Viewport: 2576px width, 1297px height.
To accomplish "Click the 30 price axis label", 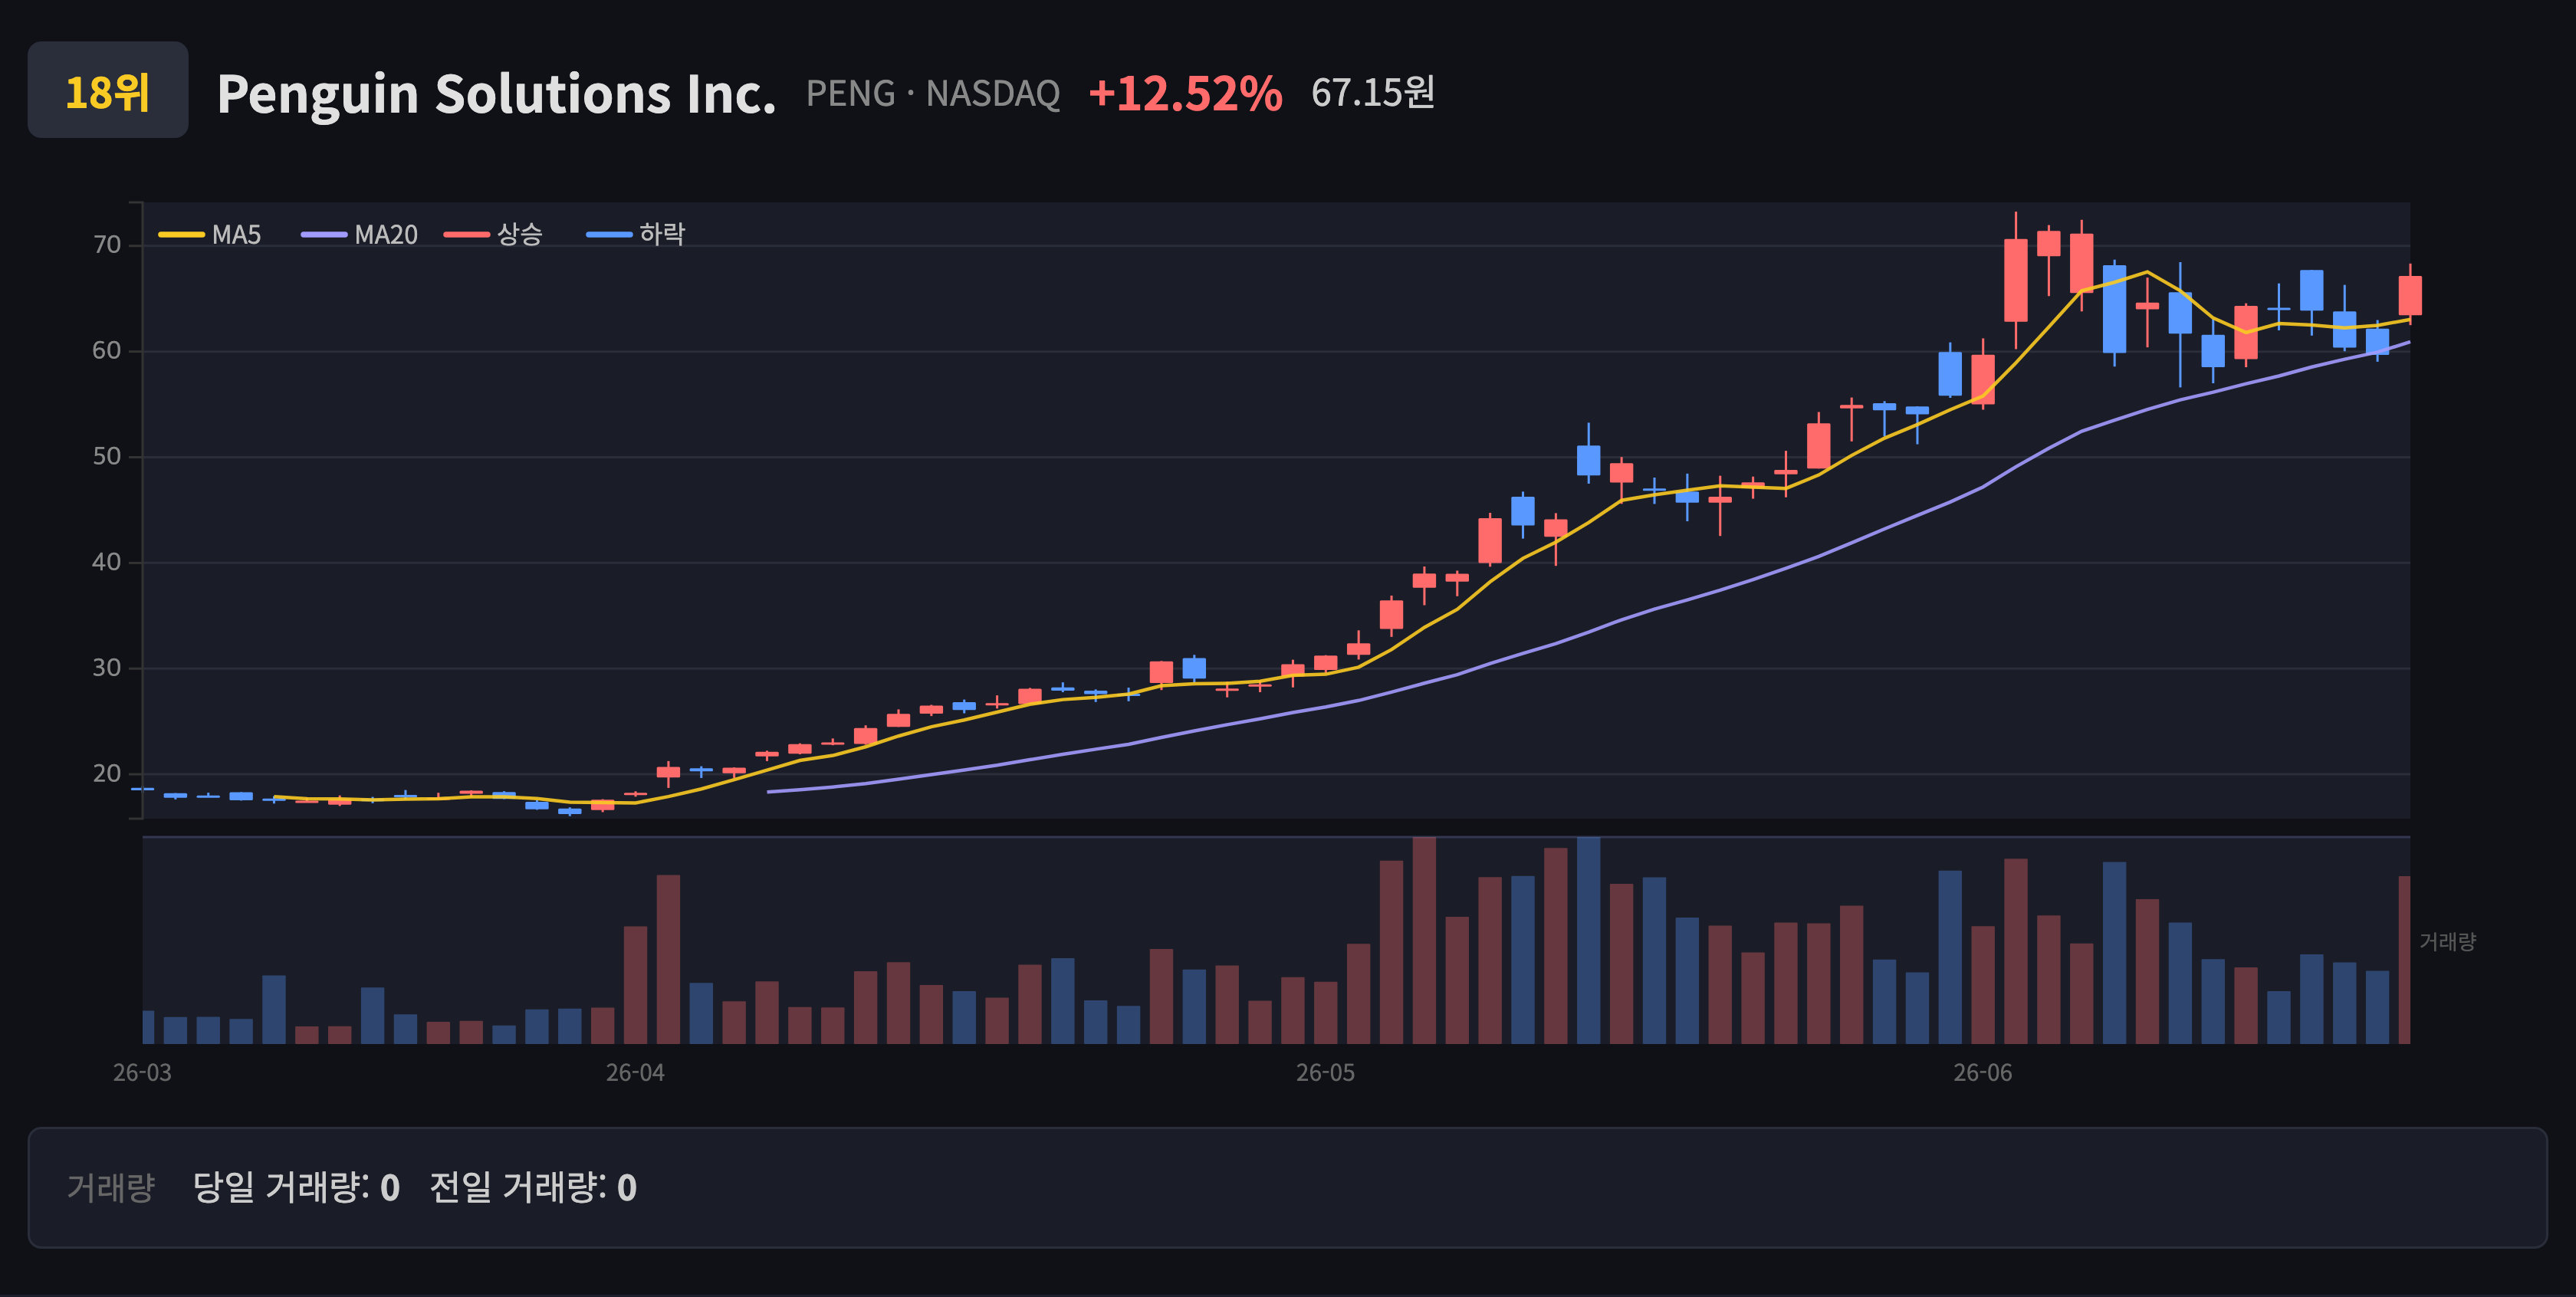I will coord(107,668).
